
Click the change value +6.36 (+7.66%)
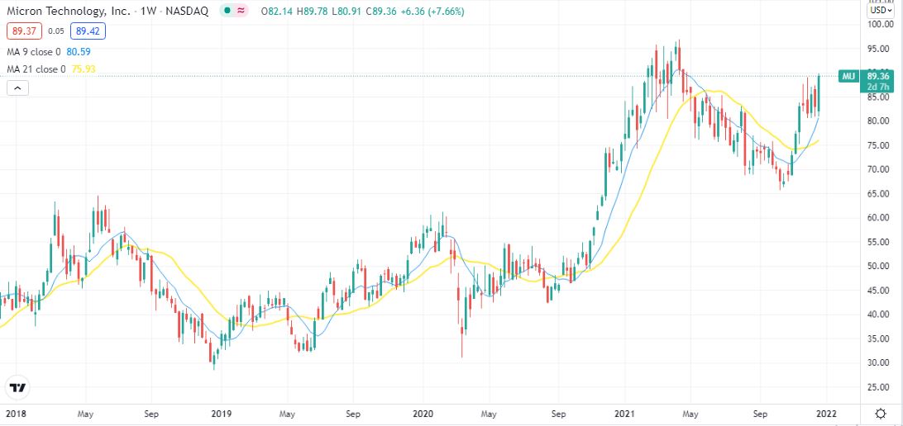[x=432, y=12]
